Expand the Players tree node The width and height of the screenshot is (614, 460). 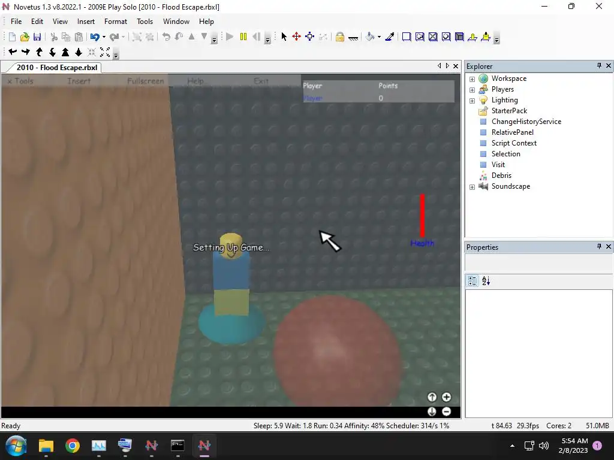472,90
